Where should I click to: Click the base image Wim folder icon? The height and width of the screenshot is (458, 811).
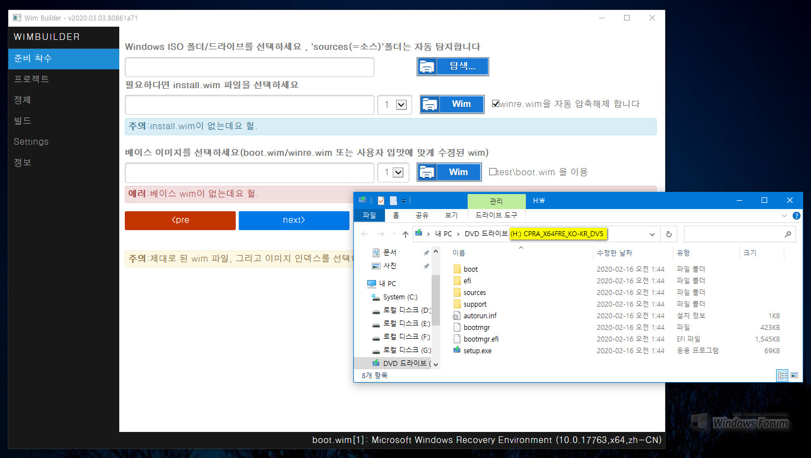(427, 172)
